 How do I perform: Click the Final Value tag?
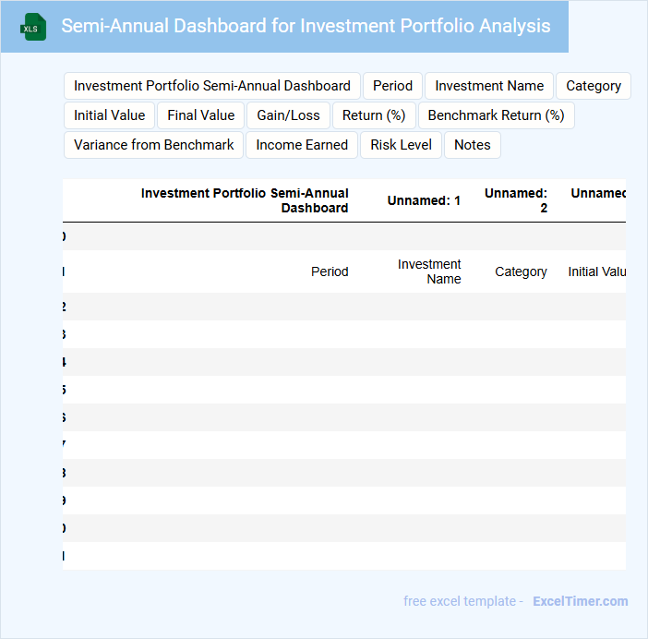[x=201, y=115]
